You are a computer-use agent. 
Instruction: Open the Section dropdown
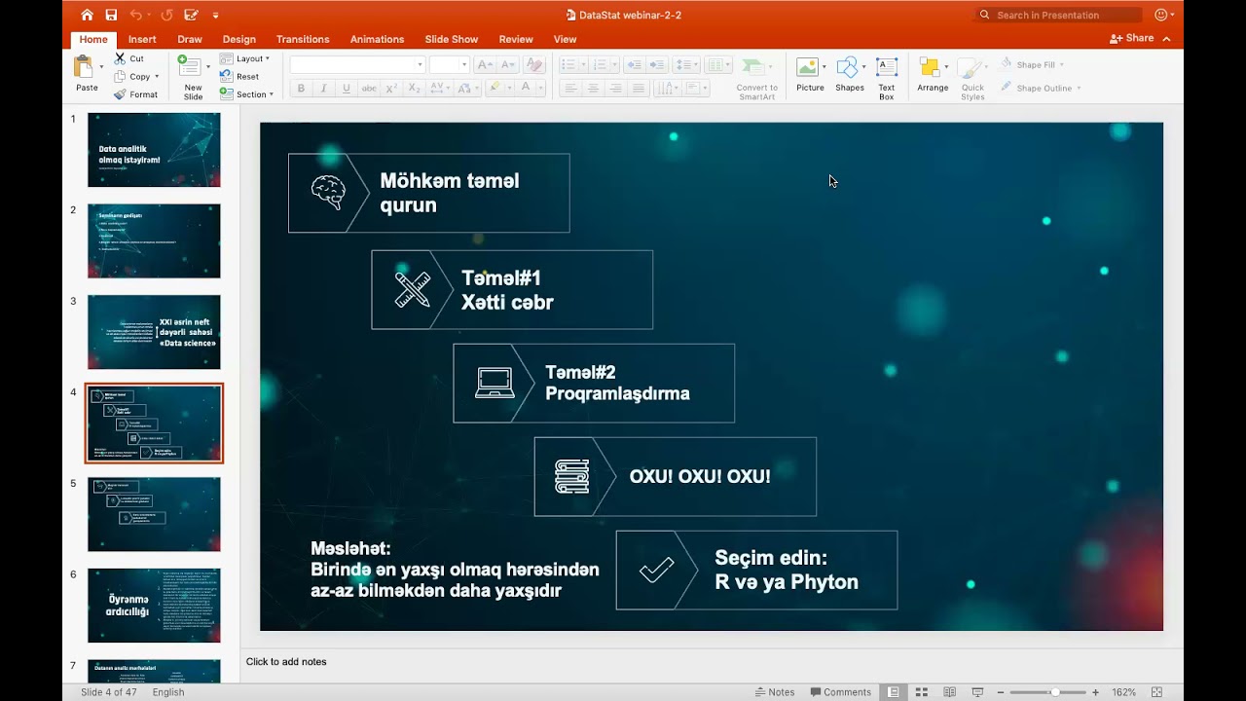[247, 94]
